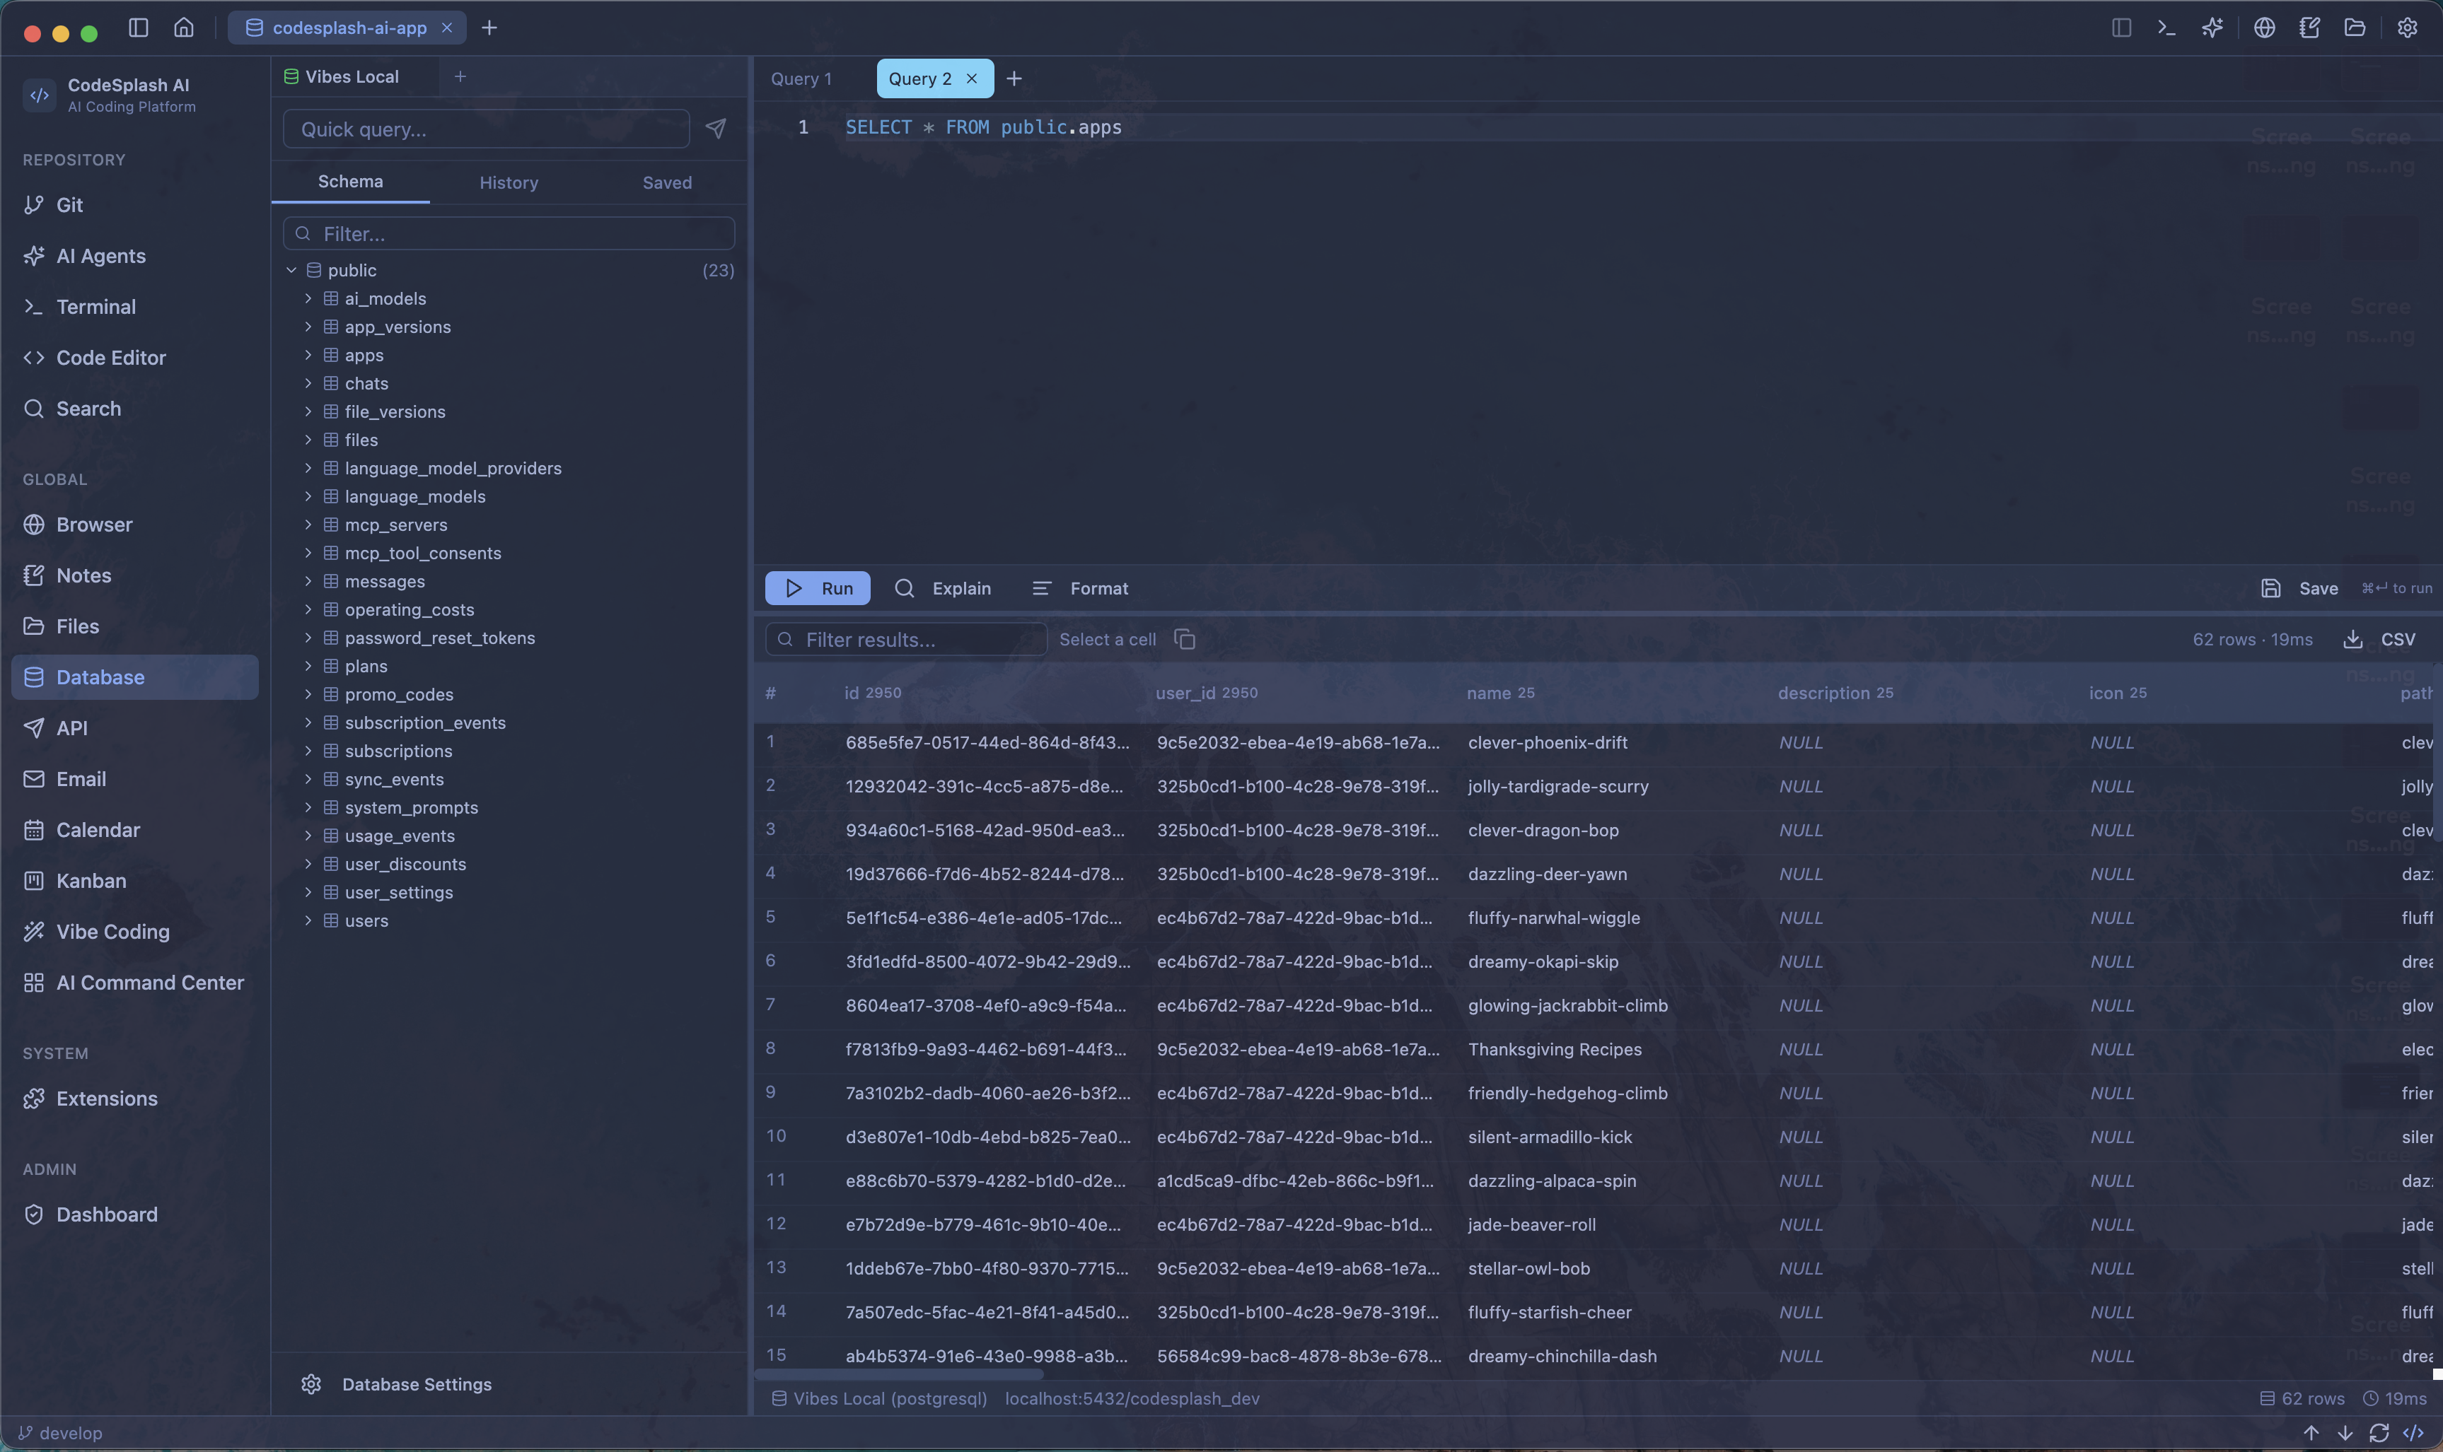This screenshot has width=2443, height=1452.
Task: Click the sparkle AI icon in the title bar
Action: click(x=2212, y=28)
